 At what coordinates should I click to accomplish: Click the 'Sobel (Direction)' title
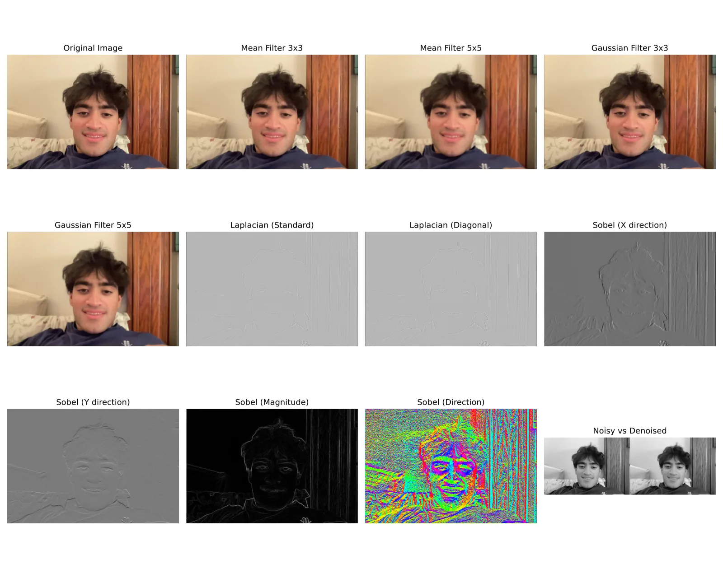coord(451,402)
